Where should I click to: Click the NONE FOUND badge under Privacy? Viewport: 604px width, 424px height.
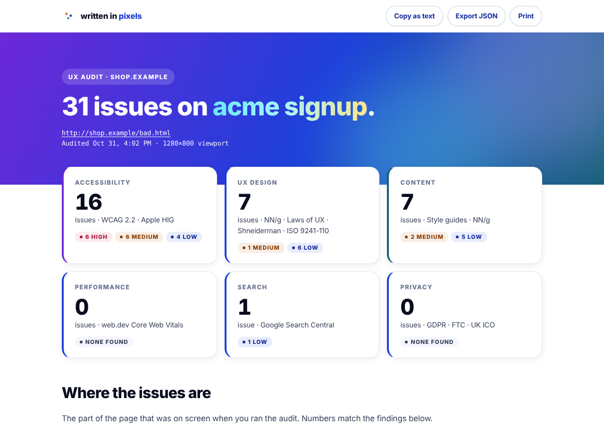429,342
